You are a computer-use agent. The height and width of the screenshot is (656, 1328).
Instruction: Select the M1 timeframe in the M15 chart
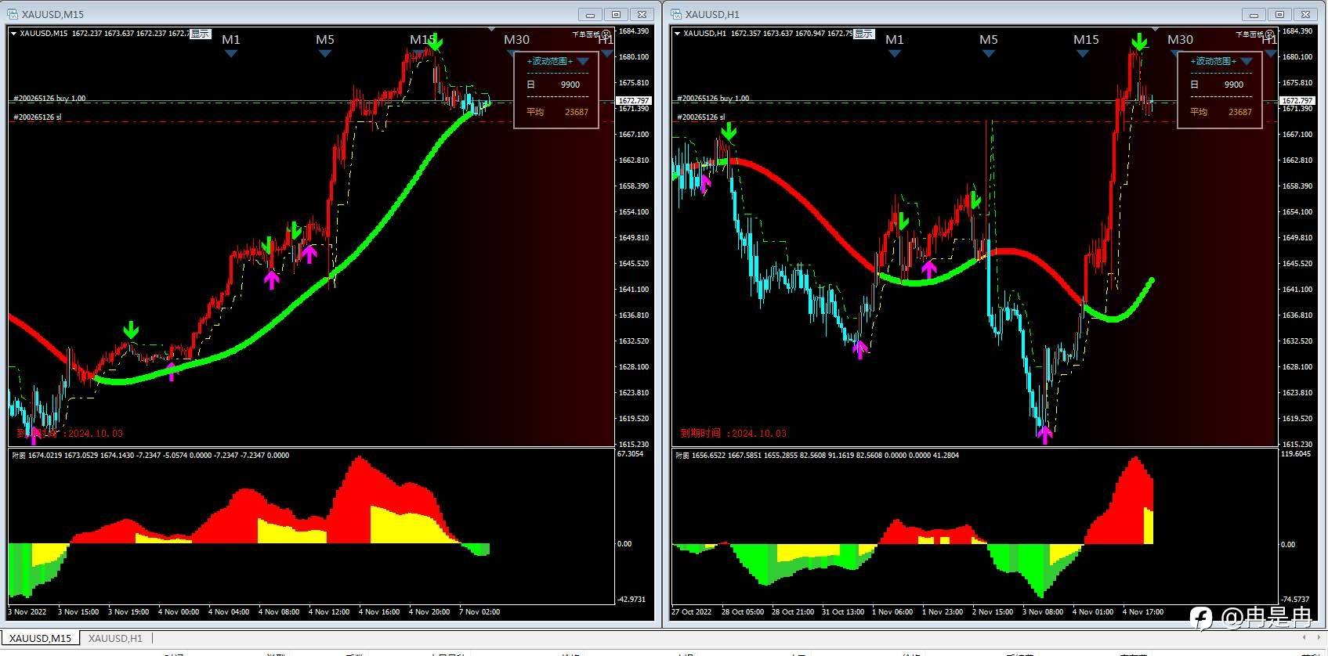tap(231, 39)
